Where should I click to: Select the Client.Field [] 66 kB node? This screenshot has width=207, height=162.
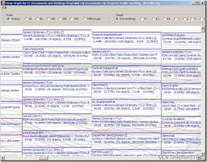(x=126, y=91)
